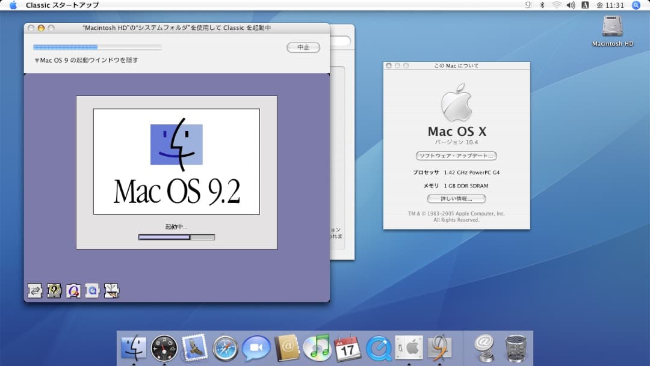Screen dimensions: 650x366
Task: Open Mail stamp icon in Dock
Action: [x=194, y=348]
